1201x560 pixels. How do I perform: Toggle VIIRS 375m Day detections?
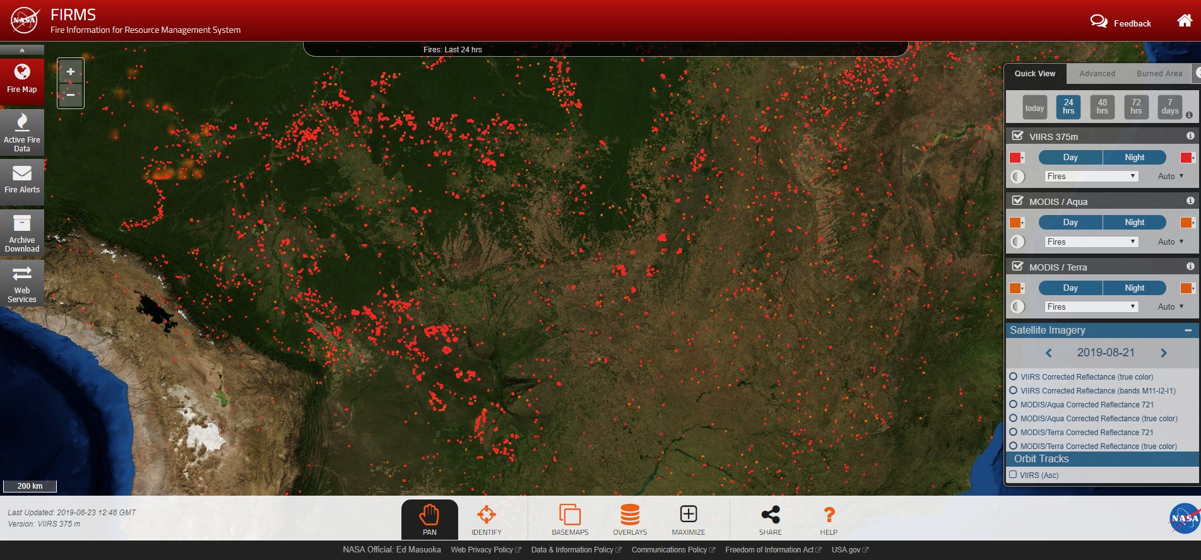(1070, 157)
